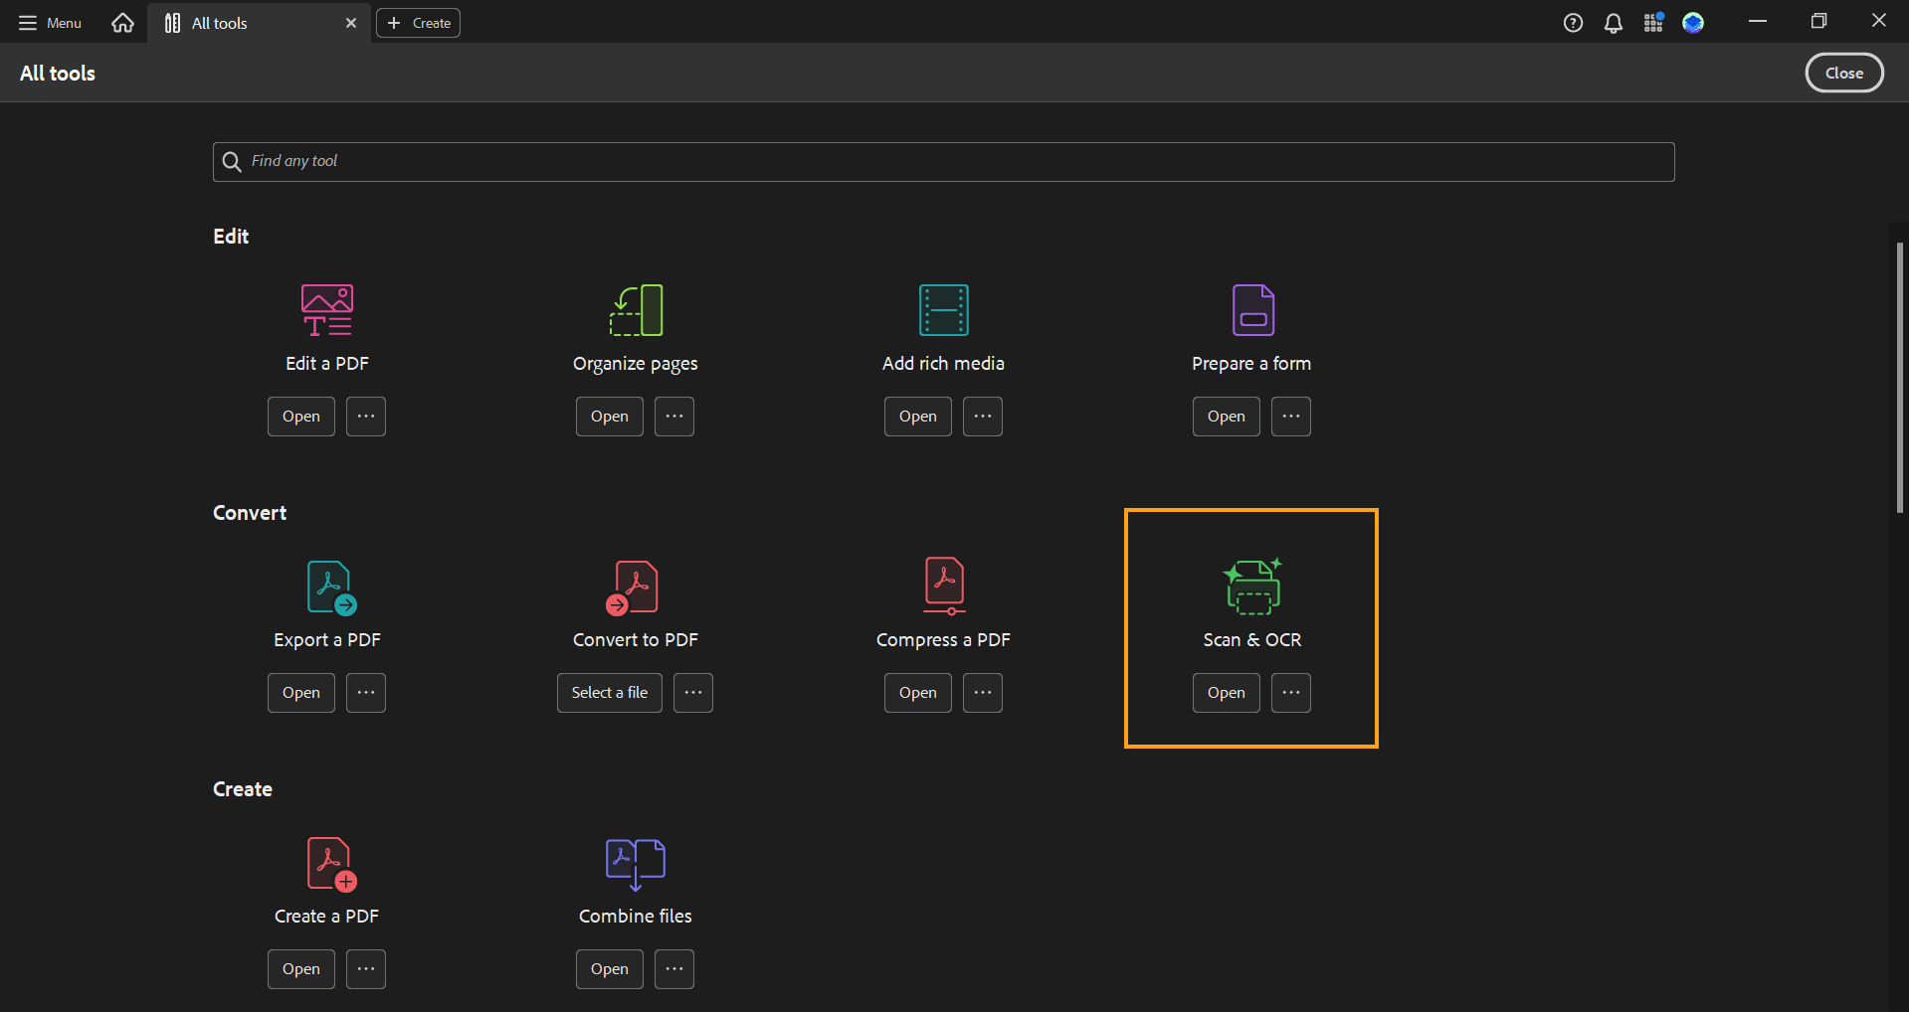Choose the Prepare a form icon
This screenshot has height=1012, width=1909.
(1252, 310)
